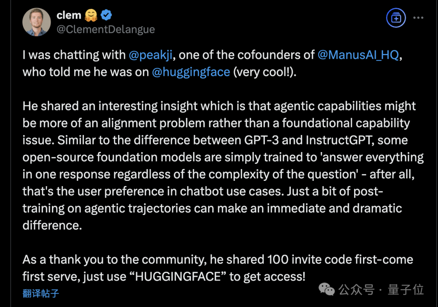
Task: Click the circled plus icon
Action: pyautogui.click(x=396, y=18)
